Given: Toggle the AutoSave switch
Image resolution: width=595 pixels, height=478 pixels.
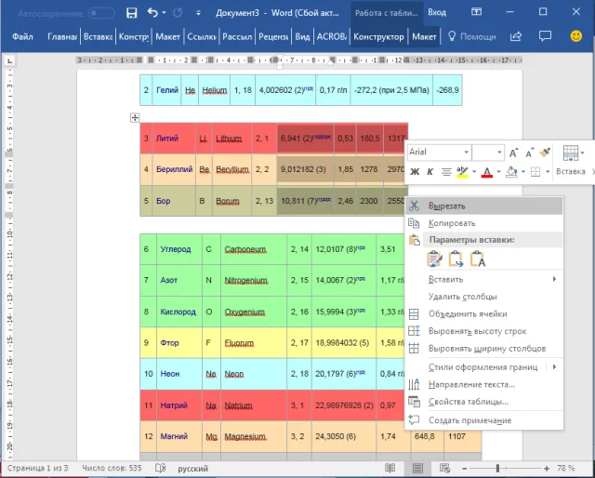Looking at the screenshot, I should coord(101,13).
